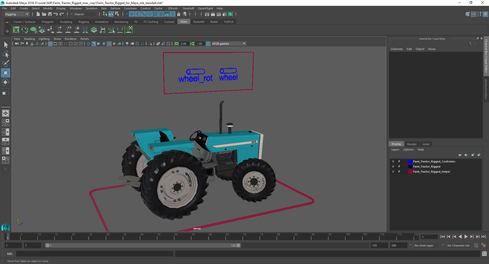Image resolution: width=489 pixels, height=264 pixels.
Task: Switch to the Render layer tab
Action: click(x=412, y=144)
